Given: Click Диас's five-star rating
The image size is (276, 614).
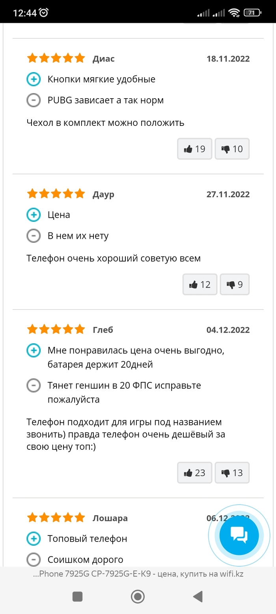Looking at the screenshot, I should click(x=56, y=58).
